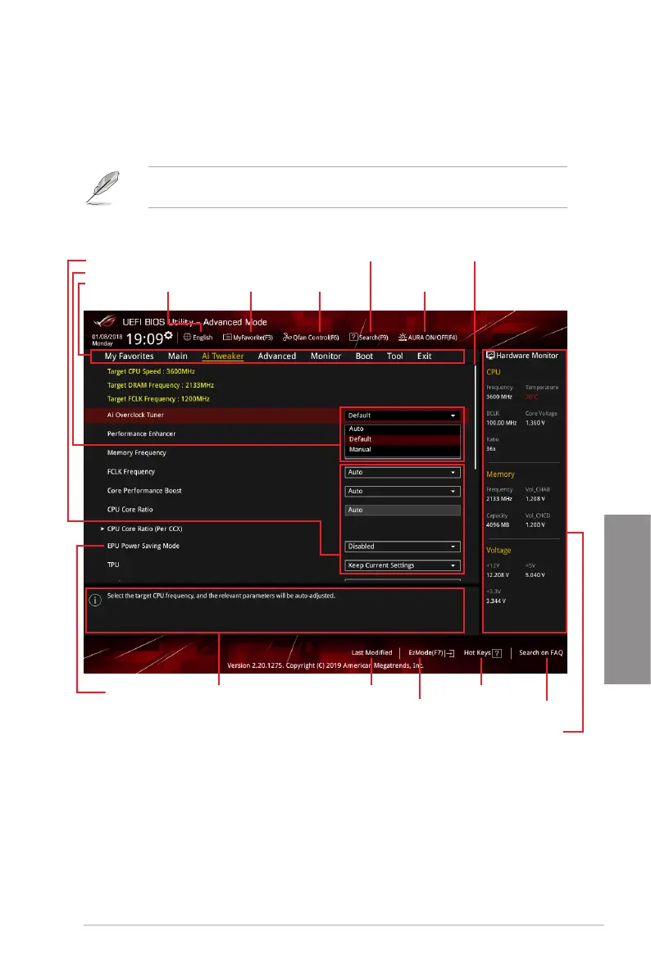651x976 pixels.
Task: Click Target DRAM Frequency : 2133MHz text
Action: tap(160, 385)
